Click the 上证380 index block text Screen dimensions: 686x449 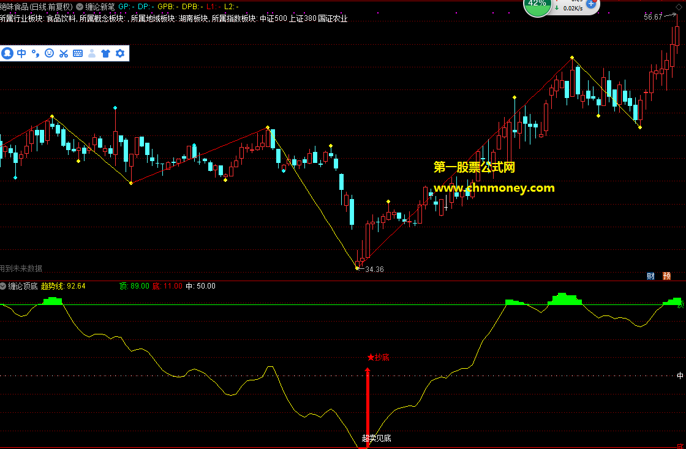point(303,18)
